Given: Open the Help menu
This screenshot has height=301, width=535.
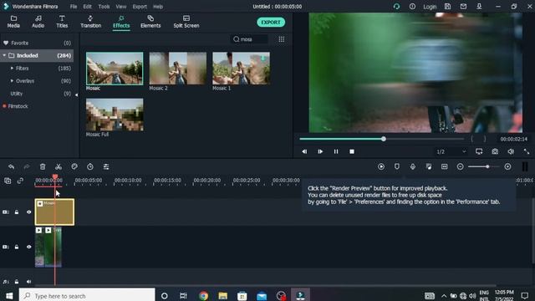Looking at the screenshot, I should (x=158, y=7).
